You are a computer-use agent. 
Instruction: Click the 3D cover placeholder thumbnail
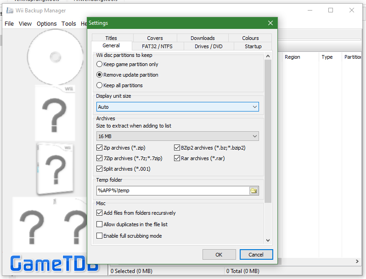click(x=55, y=168)
